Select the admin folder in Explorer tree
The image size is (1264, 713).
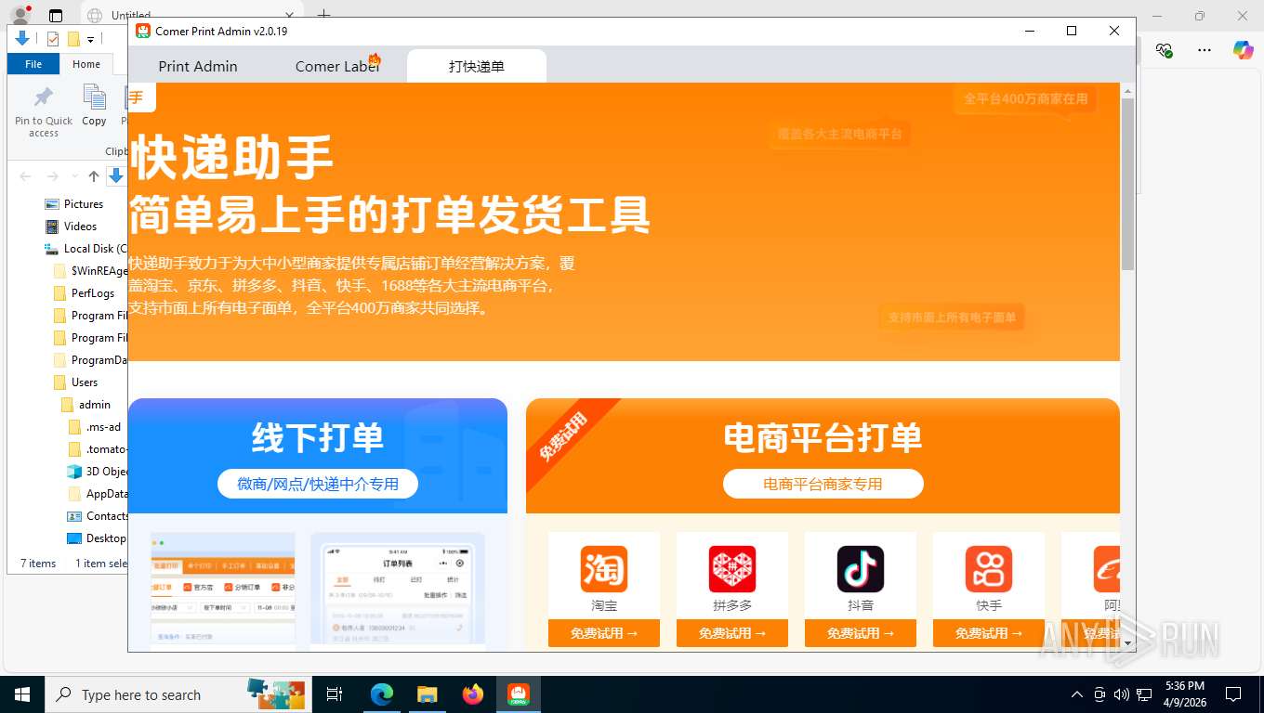pyautogui.click(x=95, y=405)
